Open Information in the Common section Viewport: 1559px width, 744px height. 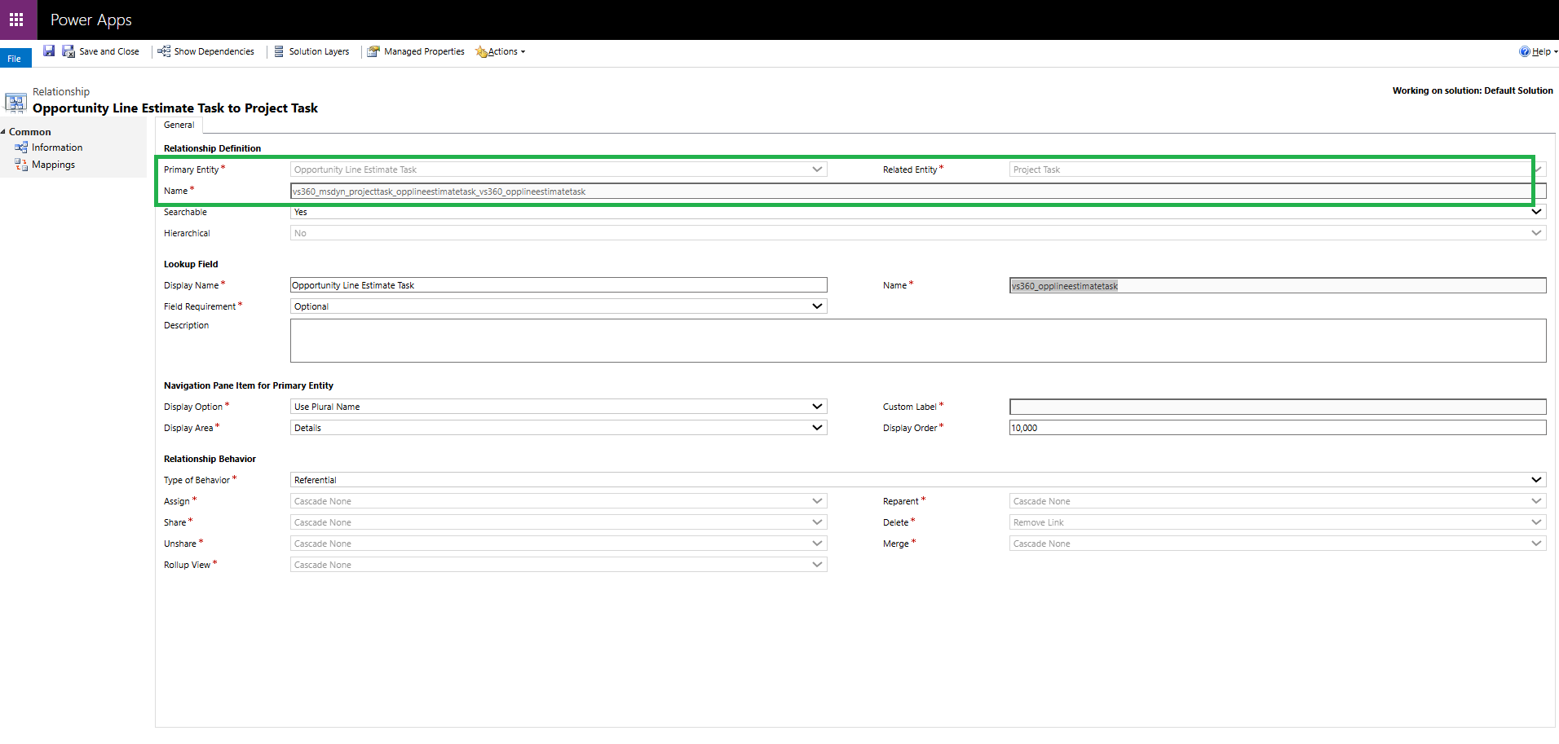point(57,147)
